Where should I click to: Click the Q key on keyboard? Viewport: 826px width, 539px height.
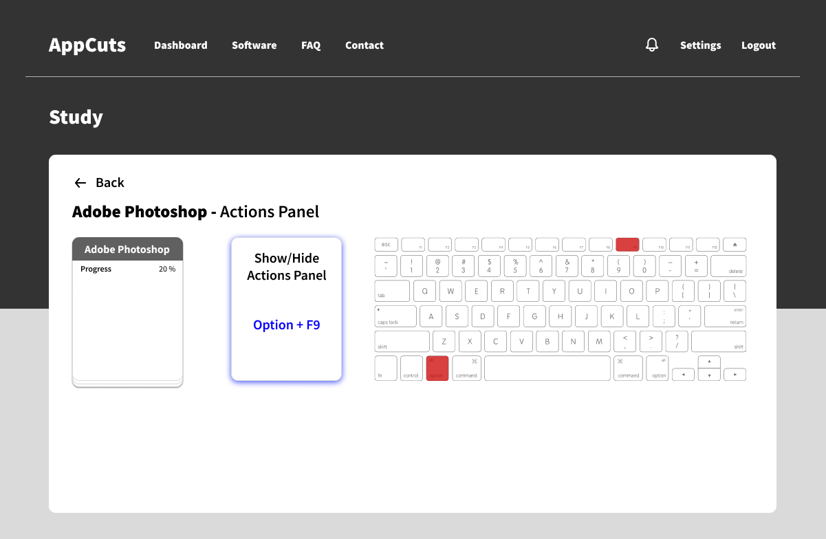point(424,290)
